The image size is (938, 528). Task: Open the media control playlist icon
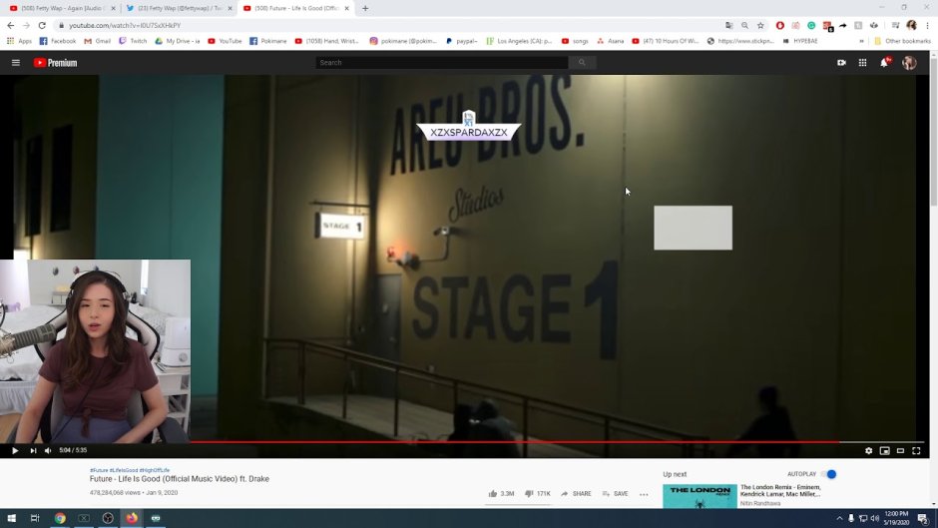(x=895, y=25)
